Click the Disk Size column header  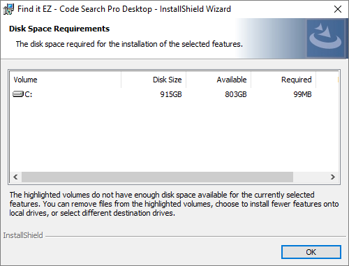click(x=154, y=80)
